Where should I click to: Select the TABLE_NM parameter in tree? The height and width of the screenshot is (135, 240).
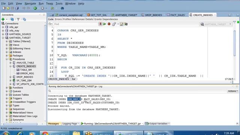pyautogui.click(x=26, y=70)
